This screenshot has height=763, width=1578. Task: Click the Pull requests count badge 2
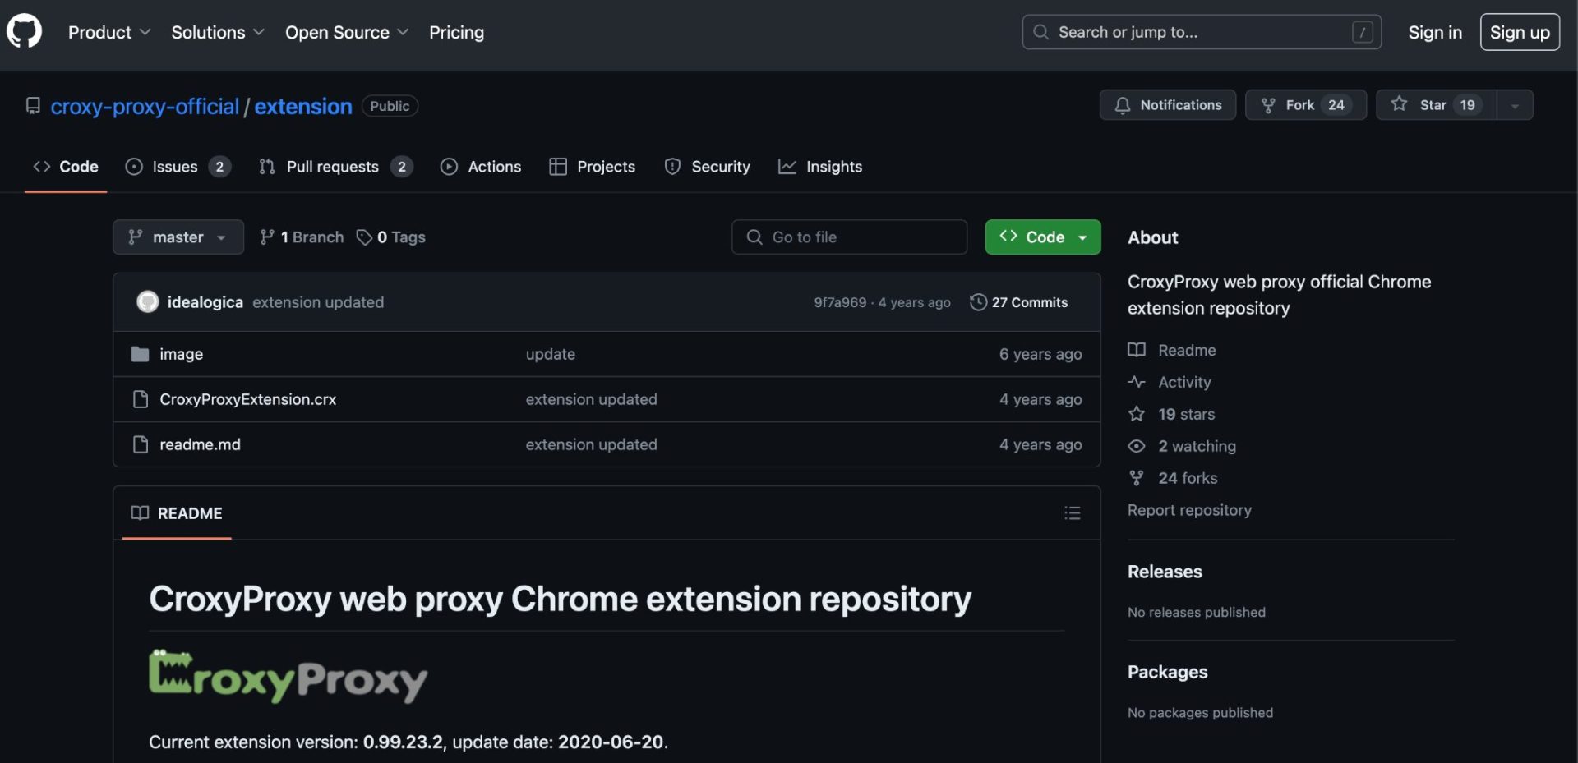(402, 167)
